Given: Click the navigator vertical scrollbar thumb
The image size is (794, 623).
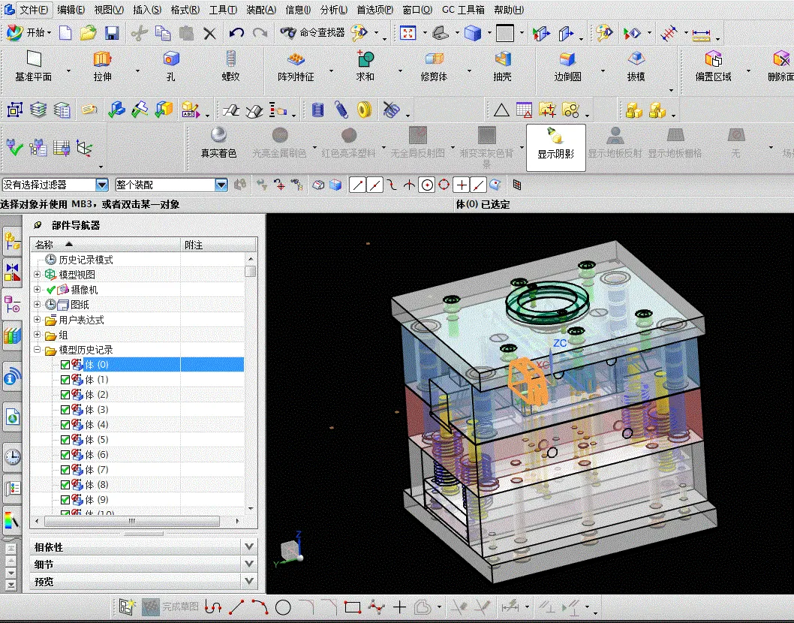Looking at the screenshot, I should pos(250,271).
